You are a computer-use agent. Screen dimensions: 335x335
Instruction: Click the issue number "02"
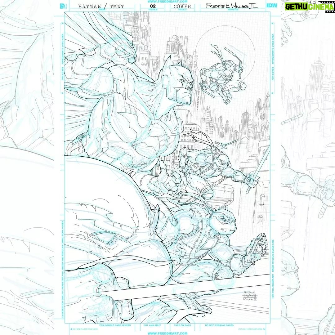coord(153,6)
